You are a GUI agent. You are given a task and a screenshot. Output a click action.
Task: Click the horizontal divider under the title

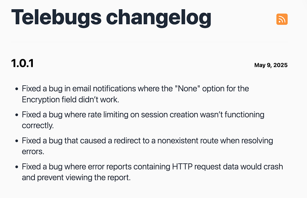click(x=149, y=42)
